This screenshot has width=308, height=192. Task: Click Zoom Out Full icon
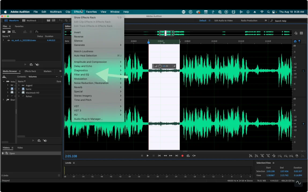click(x=274, y=156)
